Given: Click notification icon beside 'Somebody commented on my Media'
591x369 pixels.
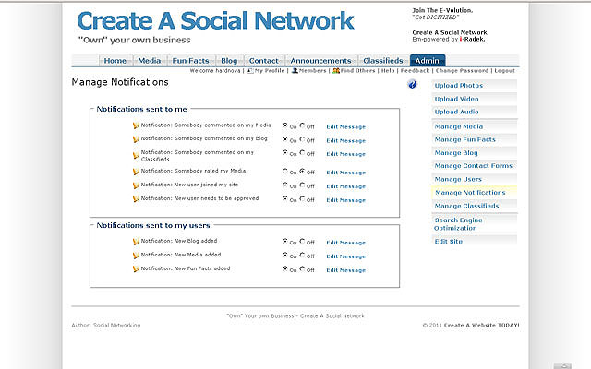Looking at the screenshot, I should click(x=136, y=126).
